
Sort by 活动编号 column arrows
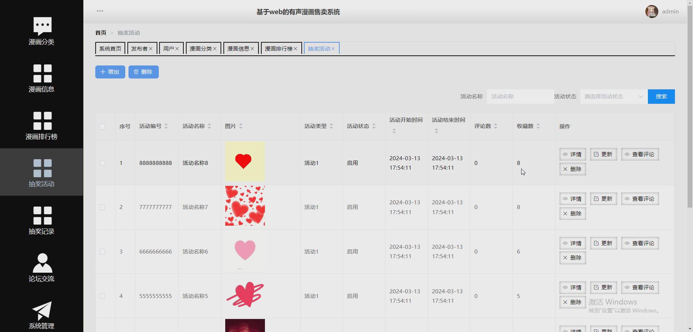pyautogui.click(x=166, y=126)
